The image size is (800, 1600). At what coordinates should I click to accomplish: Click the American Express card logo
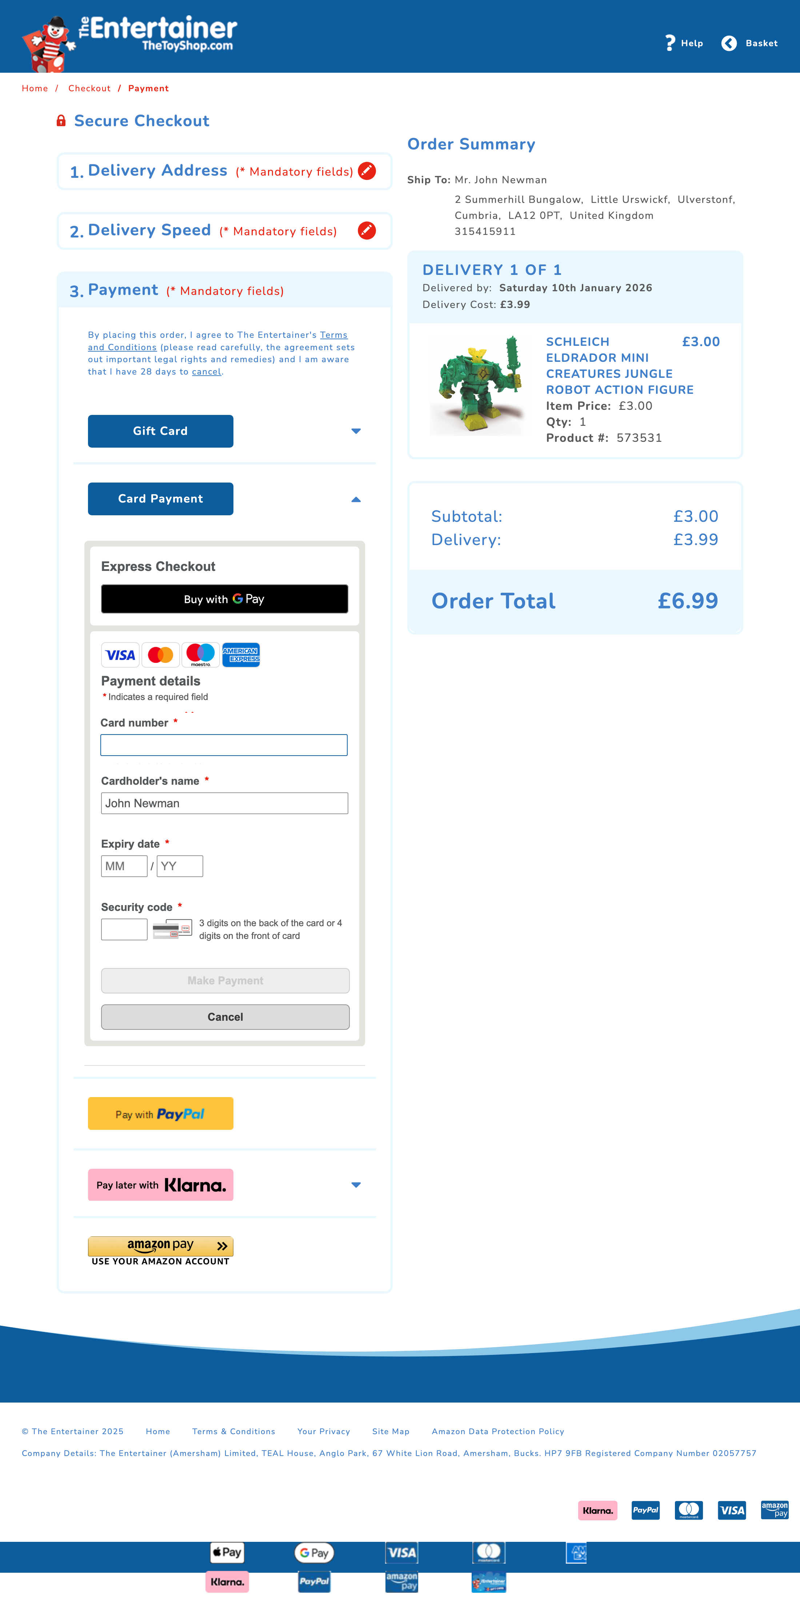pos(241,655)
